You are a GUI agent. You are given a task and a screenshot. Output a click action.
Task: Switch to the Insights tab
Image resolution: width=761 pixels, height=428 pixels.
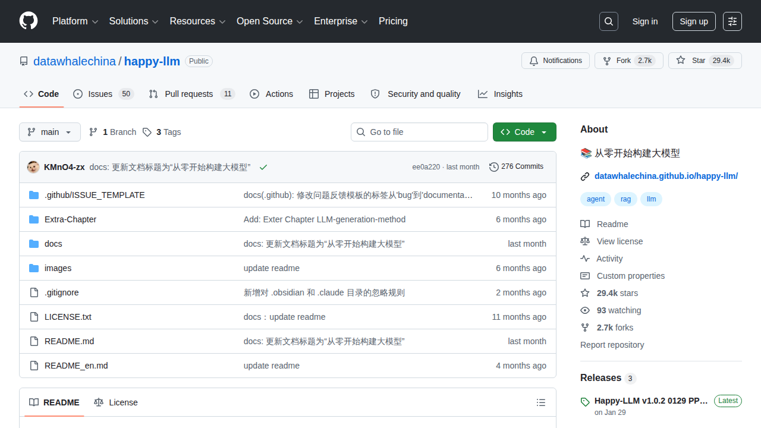pos(500,94)
